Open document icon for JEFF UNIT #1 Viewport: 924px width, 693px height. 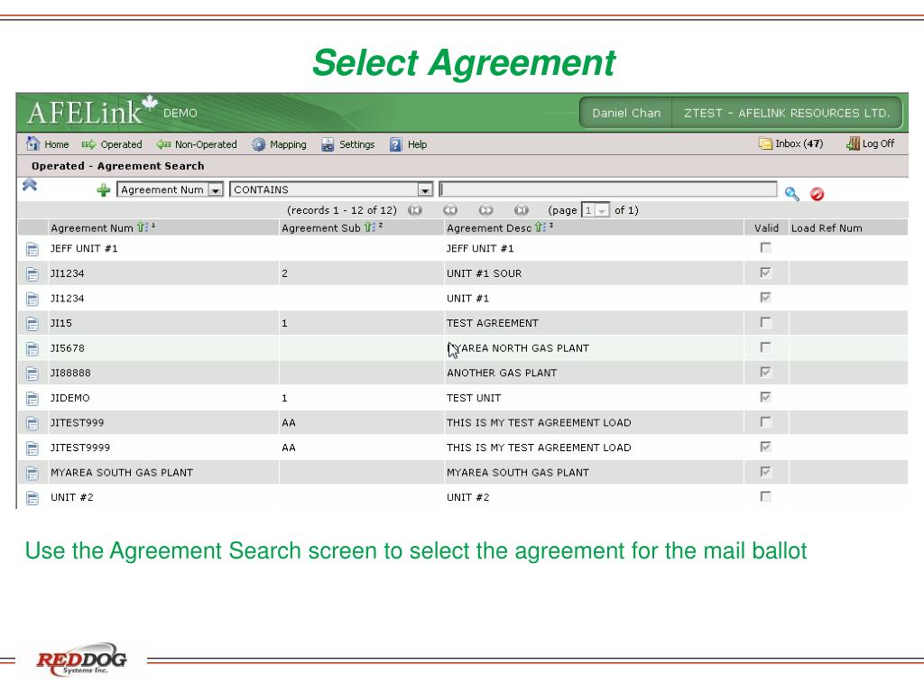(x=32, y=249)
